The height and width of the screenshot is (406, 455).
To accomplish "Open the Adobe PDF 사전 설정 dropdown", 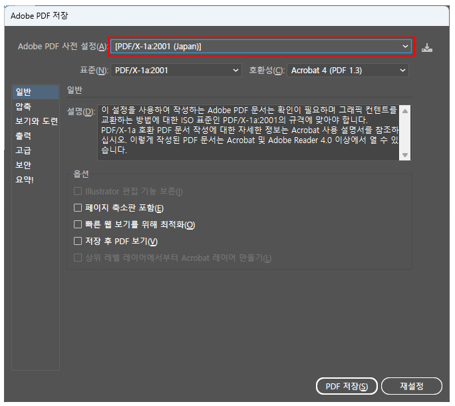I will [x=261, y=47].
